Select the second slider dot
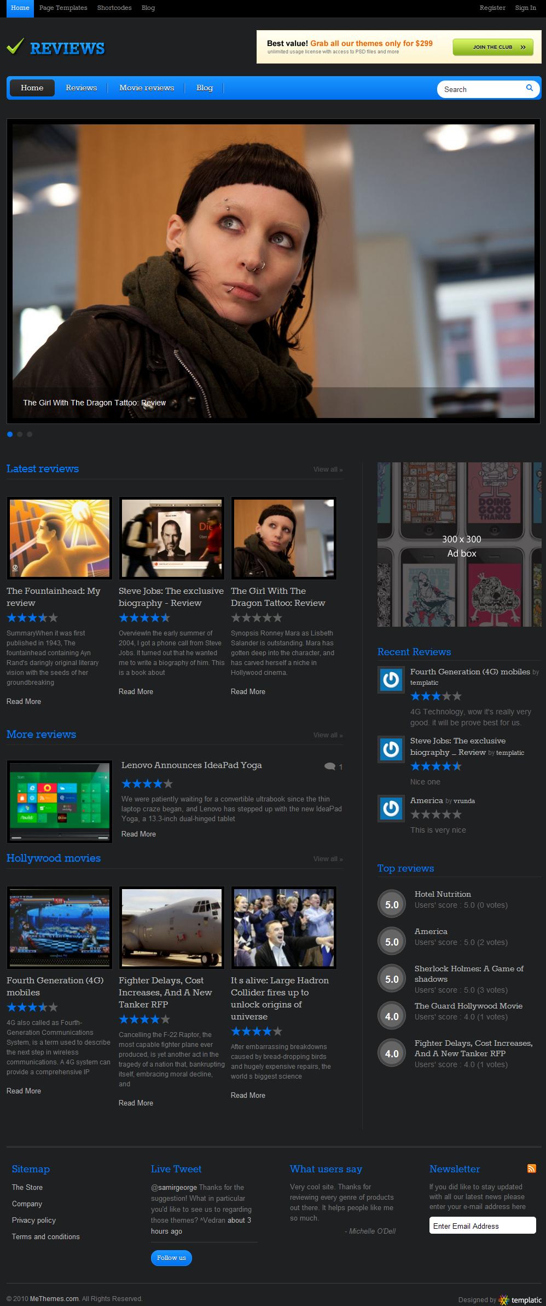Viewport: 546px width, 1306px height. 20,434
